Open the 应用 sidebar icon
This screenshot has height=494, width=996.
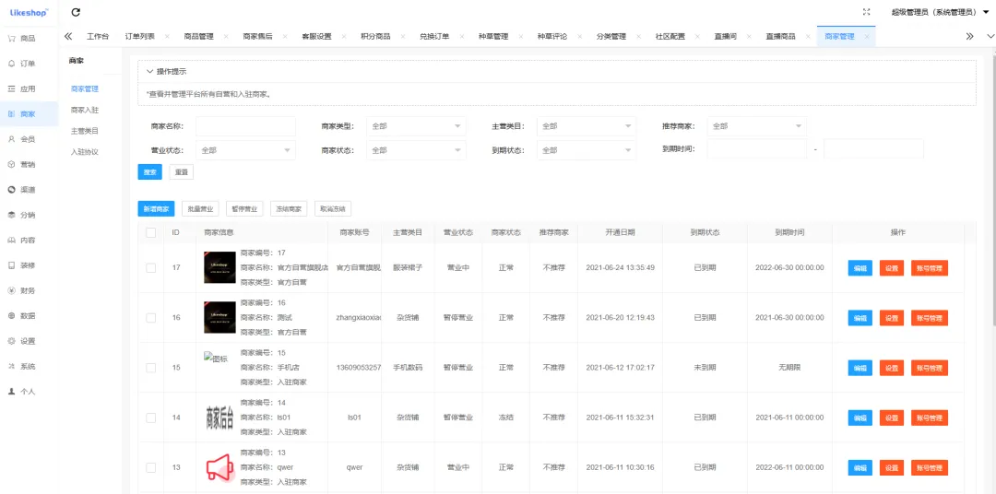(11, 88)
